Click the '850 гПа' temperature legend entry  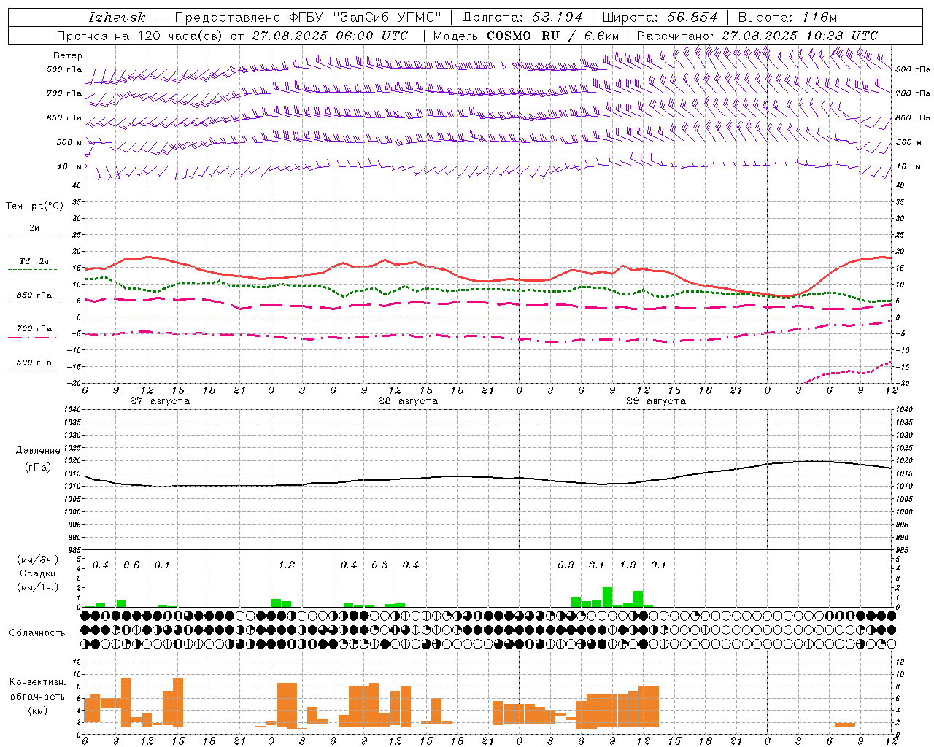click(x=34, y=295)
